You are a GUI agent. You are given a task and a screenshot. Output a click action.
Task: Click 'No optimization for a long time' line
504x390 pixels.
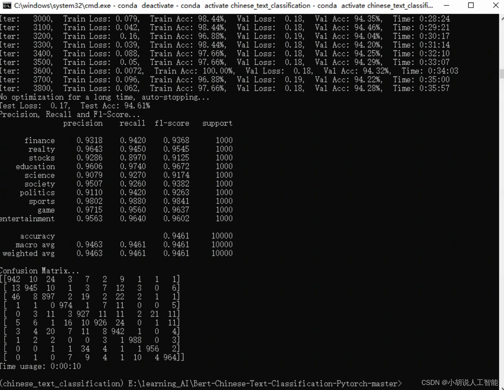click(x=105, y=97)
